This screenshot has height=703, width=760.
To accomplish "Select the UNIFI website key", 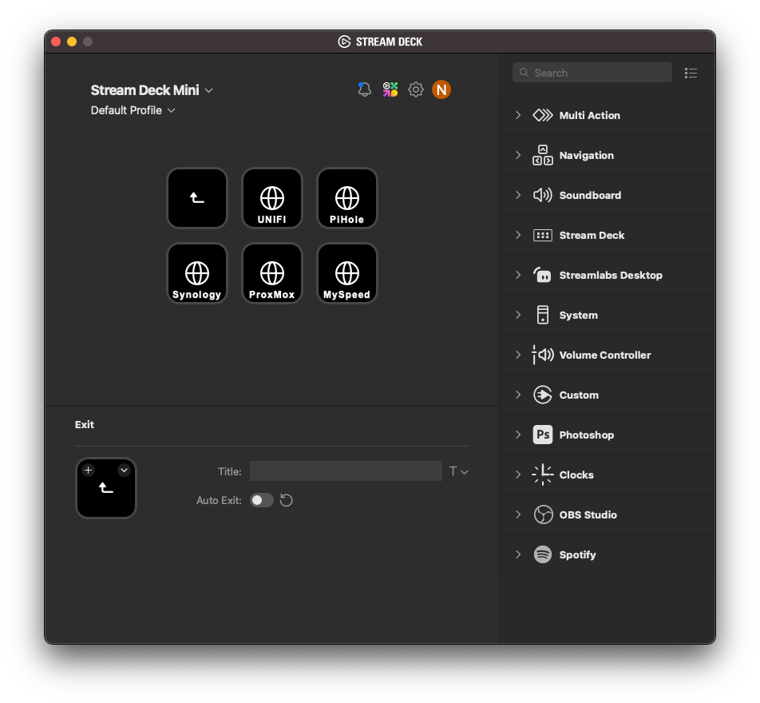I will pos(272,198).
